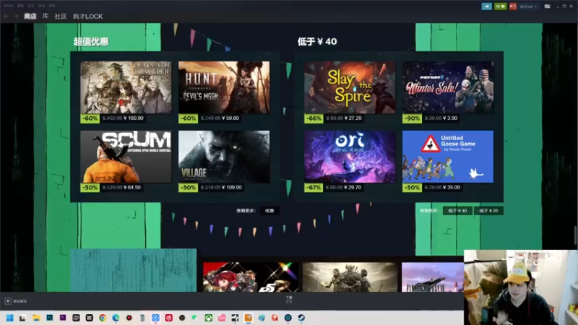Image resolution: width=578 pixels, height=325 pixels.
Task: Click the -60% ¥59.60 price tag
Action: pos(210,118)
